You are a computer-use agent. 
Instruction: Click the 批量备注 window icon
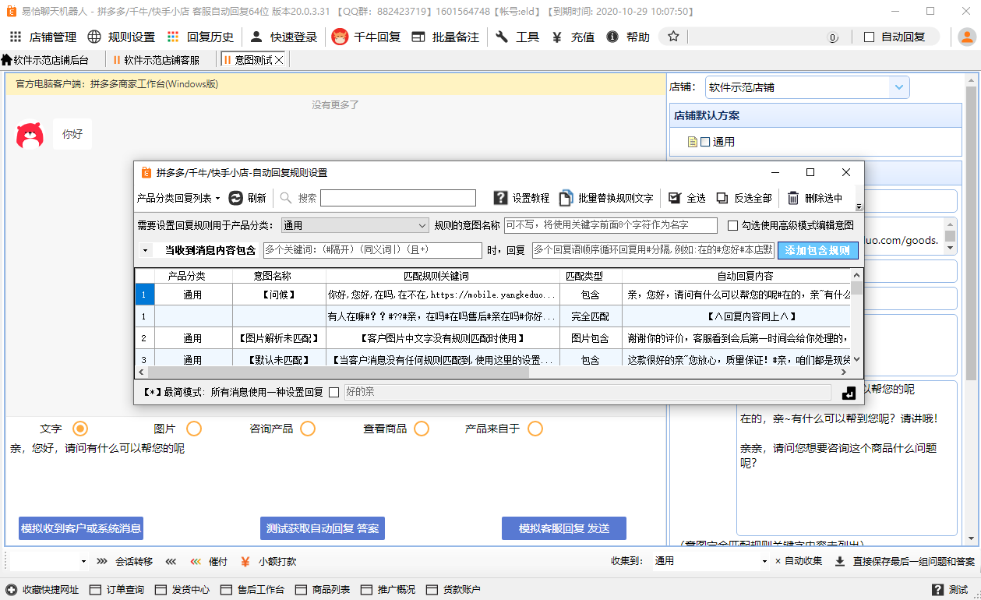pyautogui.click(x=418, y=37)
